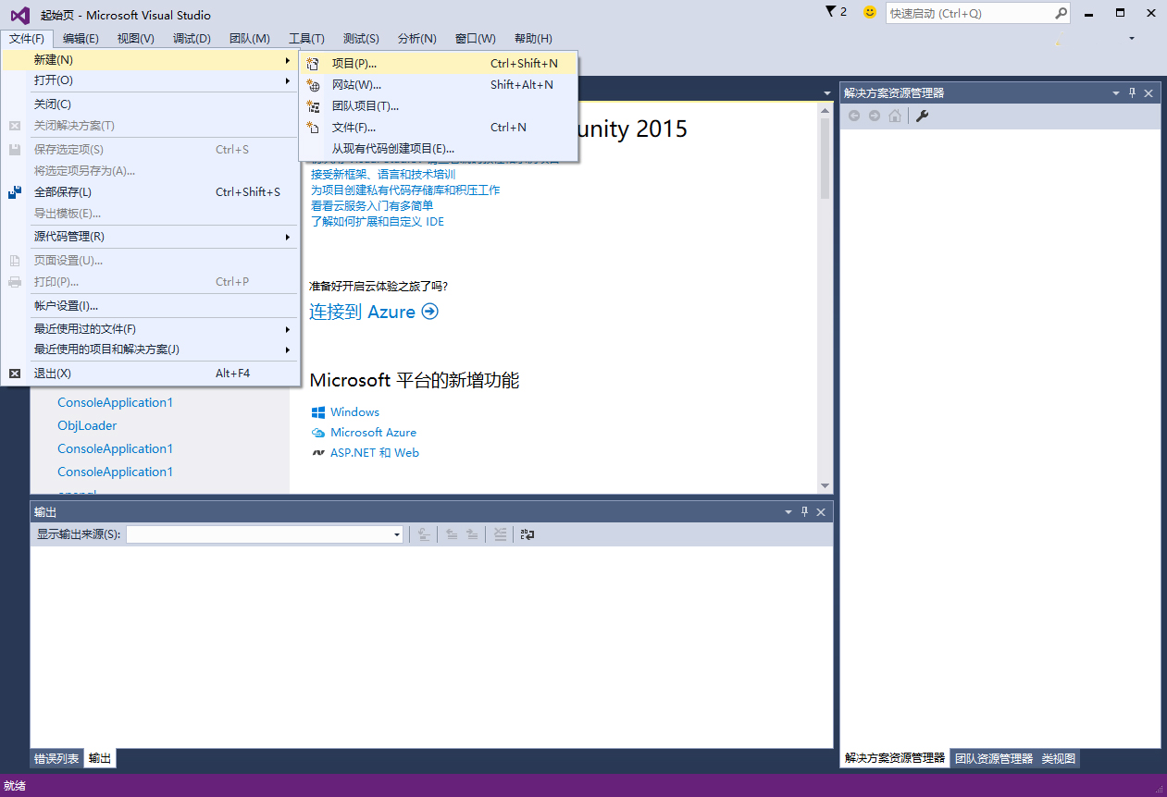
Task: Open the document tab list dropdown arrow
Action: pos(827,92)
